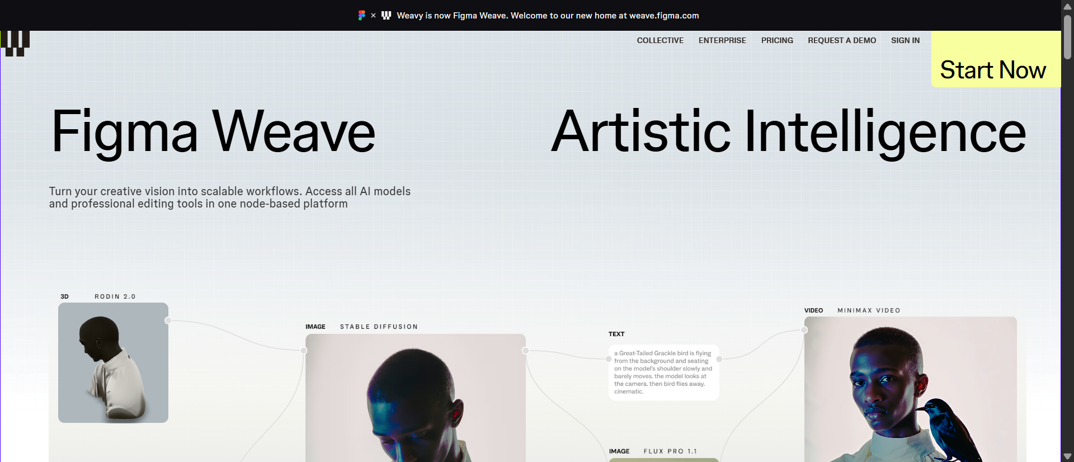Image resolution: width=1074 pixels, height=462 pixels.
Task: Click the input connector dot of Minimax Video node
Action: click(x=804, y=330)
